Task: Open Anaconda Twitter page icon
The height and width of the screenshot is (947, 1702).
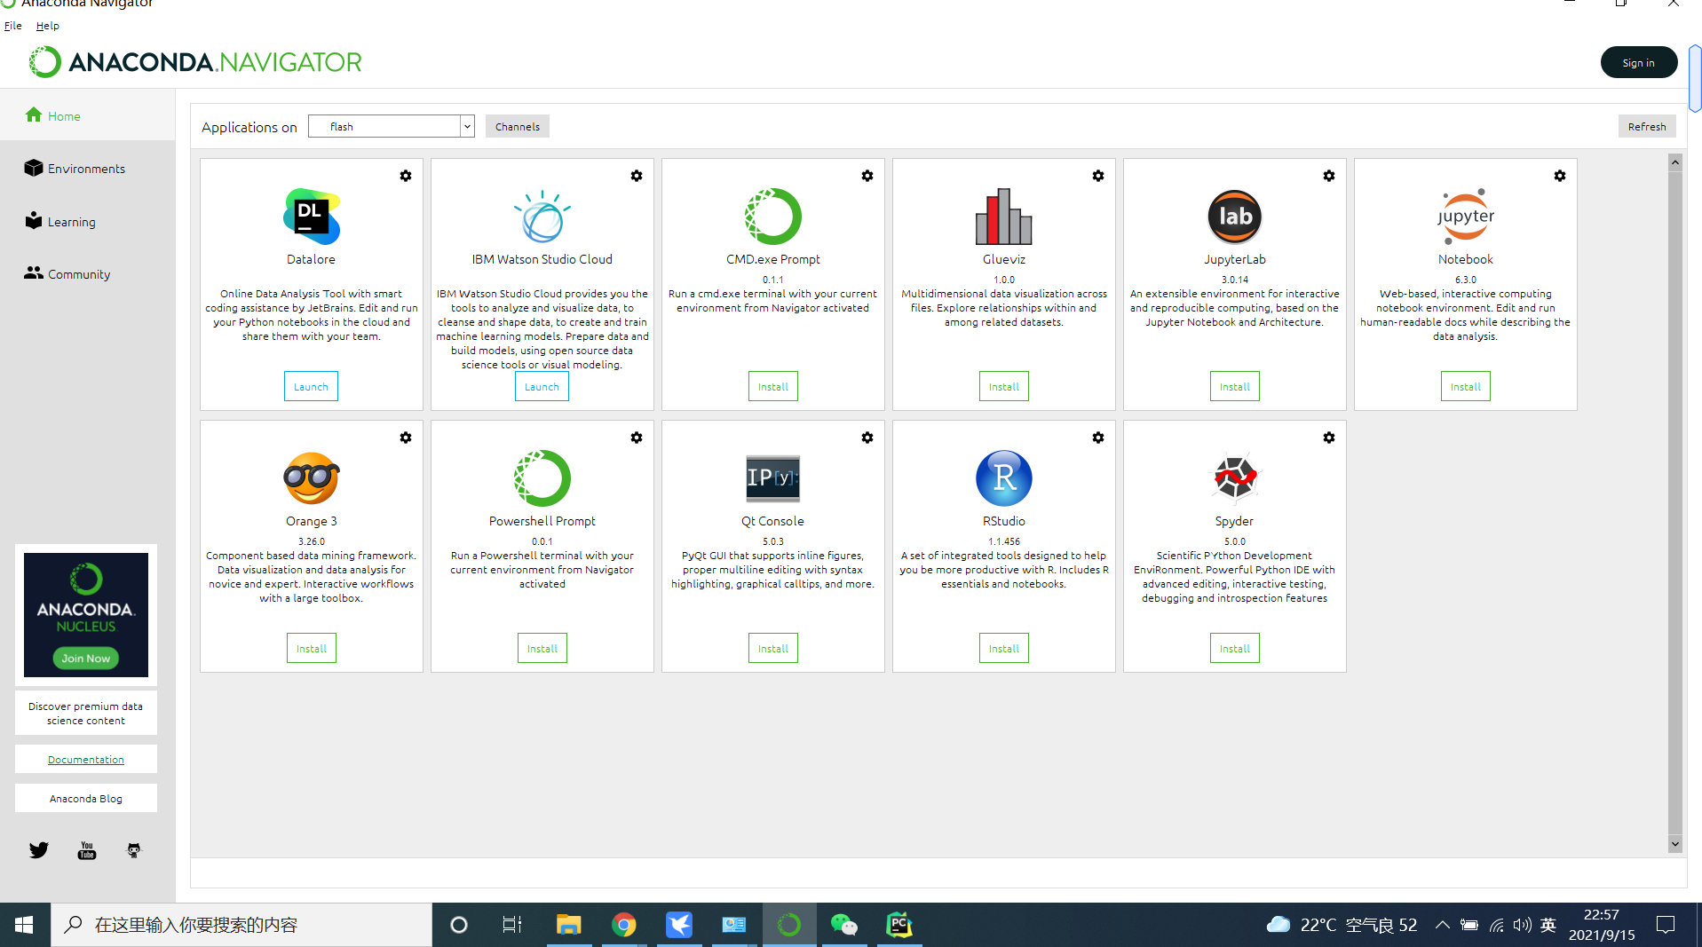Action: tap(39, 850)
